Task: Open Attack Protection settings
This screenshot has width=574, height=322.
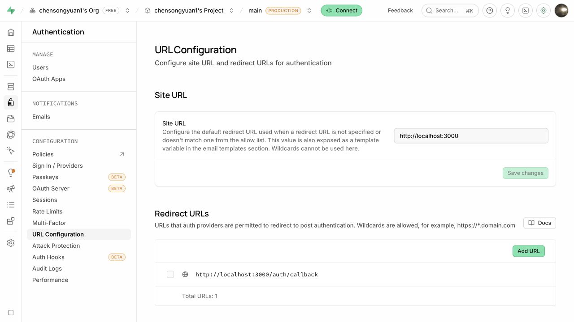Action: [79, 246]
